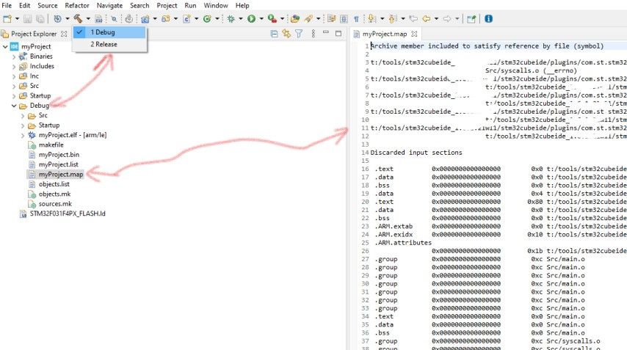Maximize the Project Explorer panel
Screen dimensions: 627x350
tap(338, 34)
